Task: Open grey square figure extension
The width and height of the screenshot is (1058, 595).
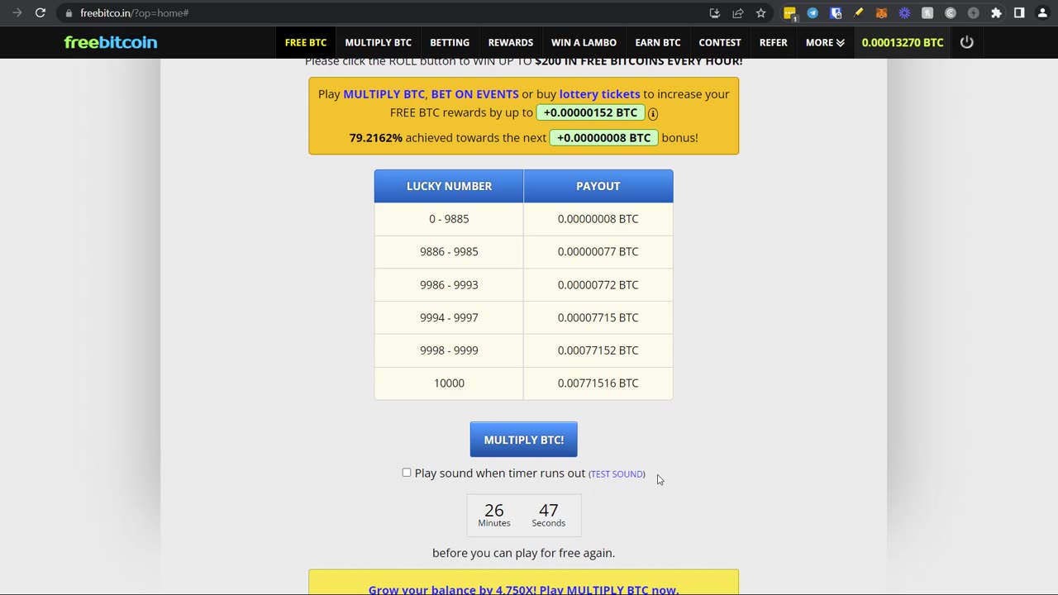Action: pos(927,13)
